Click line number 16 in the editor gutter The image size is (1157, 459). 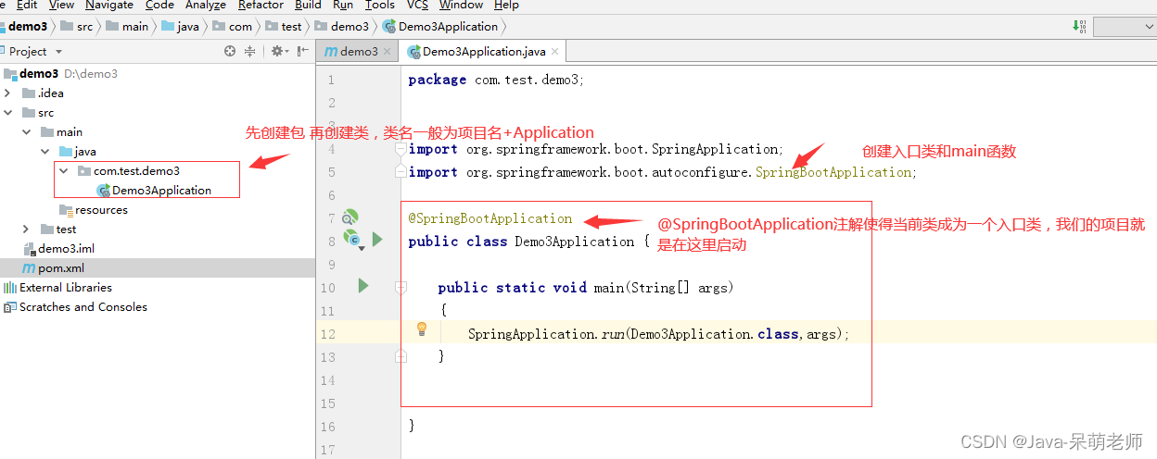click(x=327, y=427)
